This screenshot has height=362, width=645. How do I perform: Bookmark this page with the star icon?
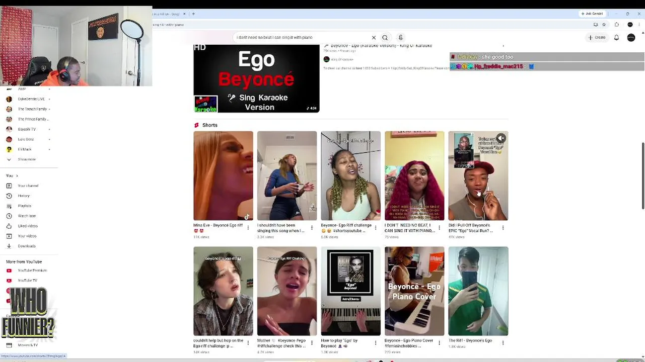click(604, 24)
